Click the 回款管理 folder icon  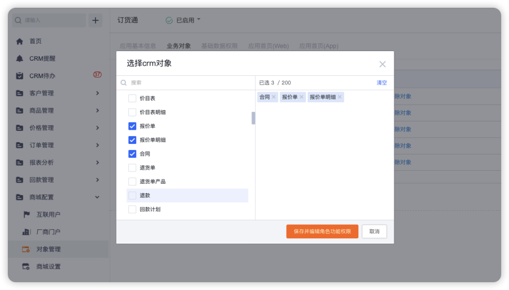20,180
